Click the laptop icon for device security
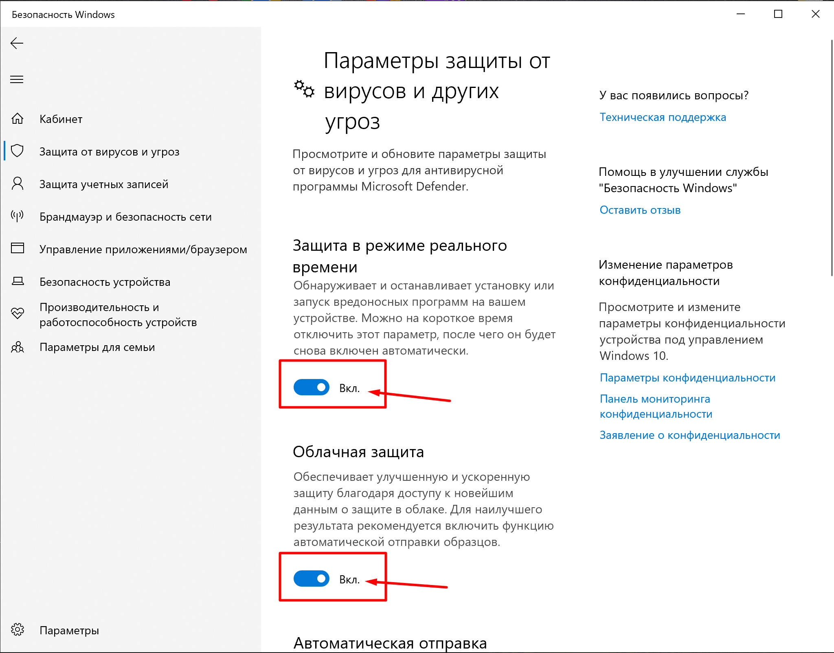Screen dimensions: 834x653 [17, 281]
